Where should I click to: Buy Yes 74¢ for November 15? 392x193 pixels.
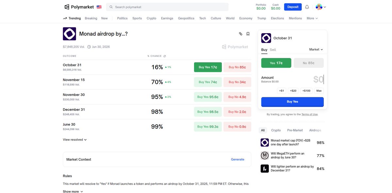pyautogui.click(x=208, y=82)
